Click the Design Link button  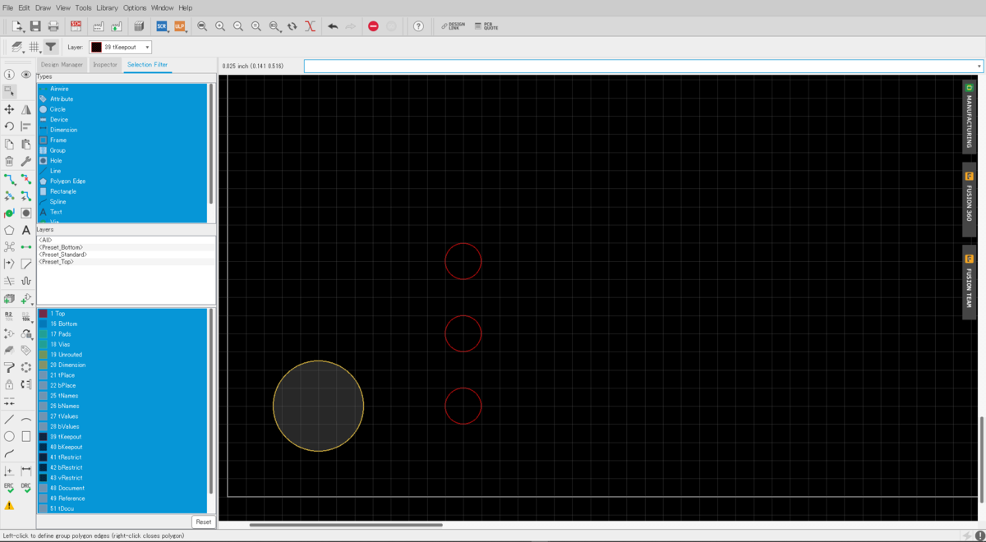pyautogui.click(x=453, y=26)
